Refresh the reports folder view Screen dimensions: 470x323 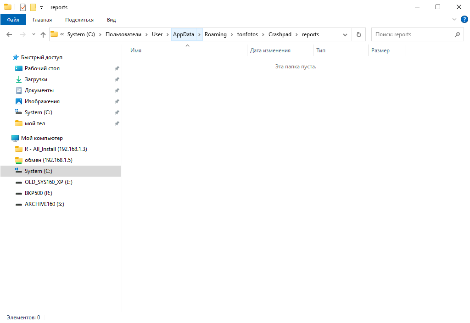358,34
